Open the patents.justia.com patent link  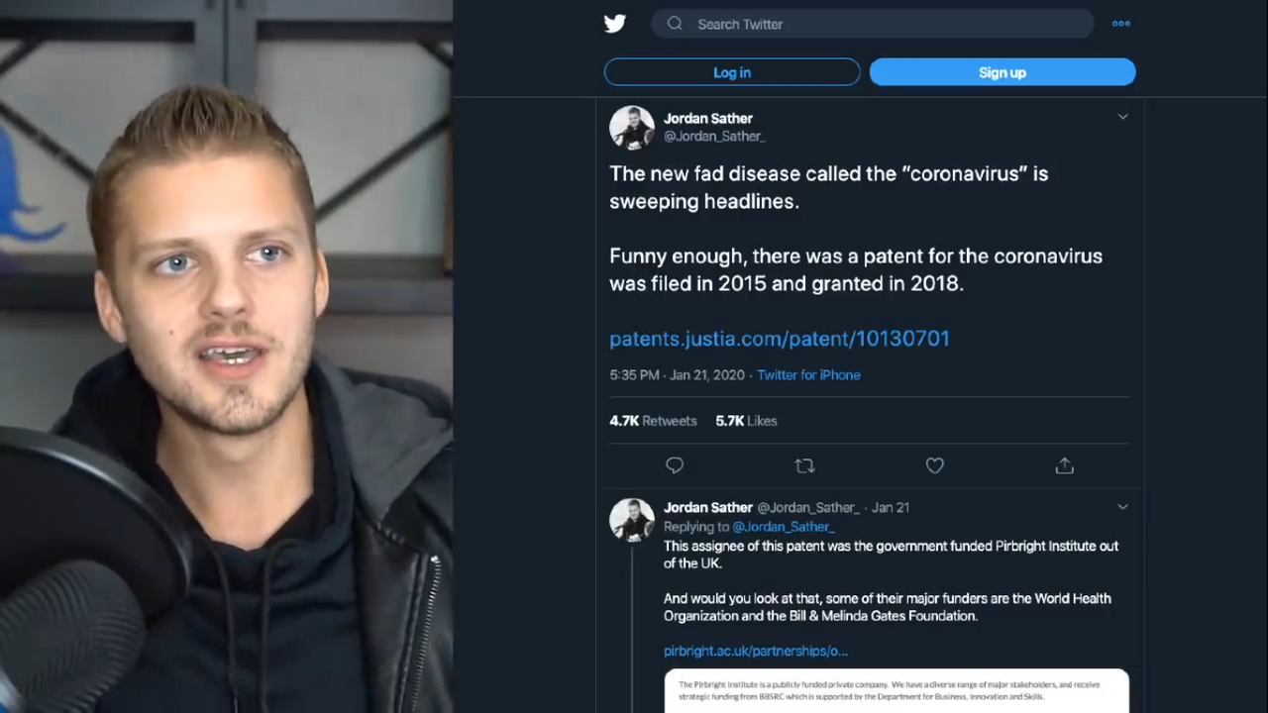(779, 339)
